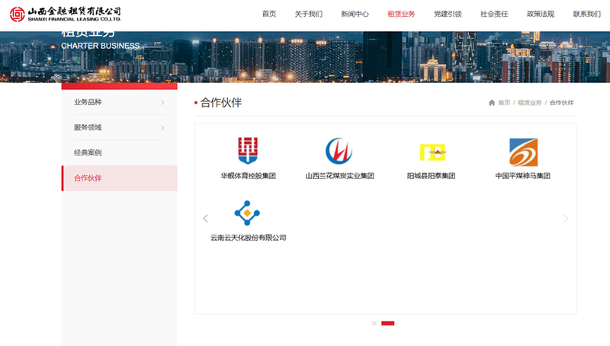
Task: Click the 阳城县阳泰集团 yellow logo
Action: 432,152
